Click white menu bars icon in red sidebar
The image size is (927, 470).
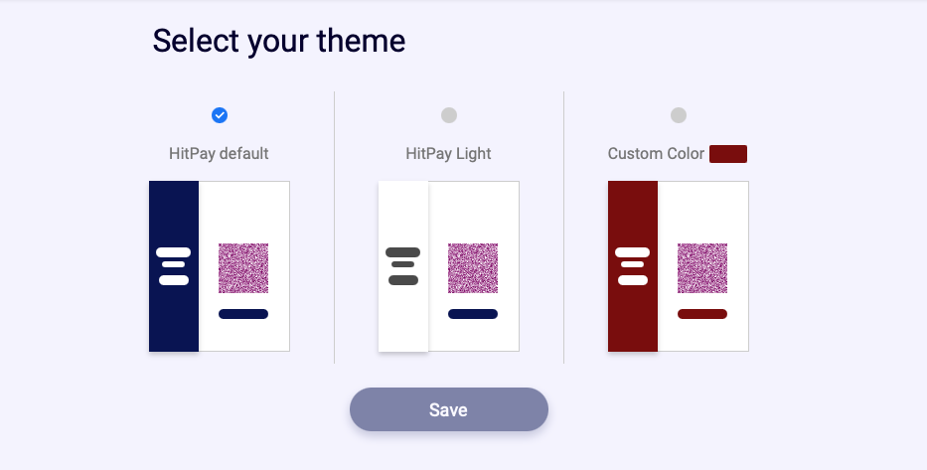[632, 266]
